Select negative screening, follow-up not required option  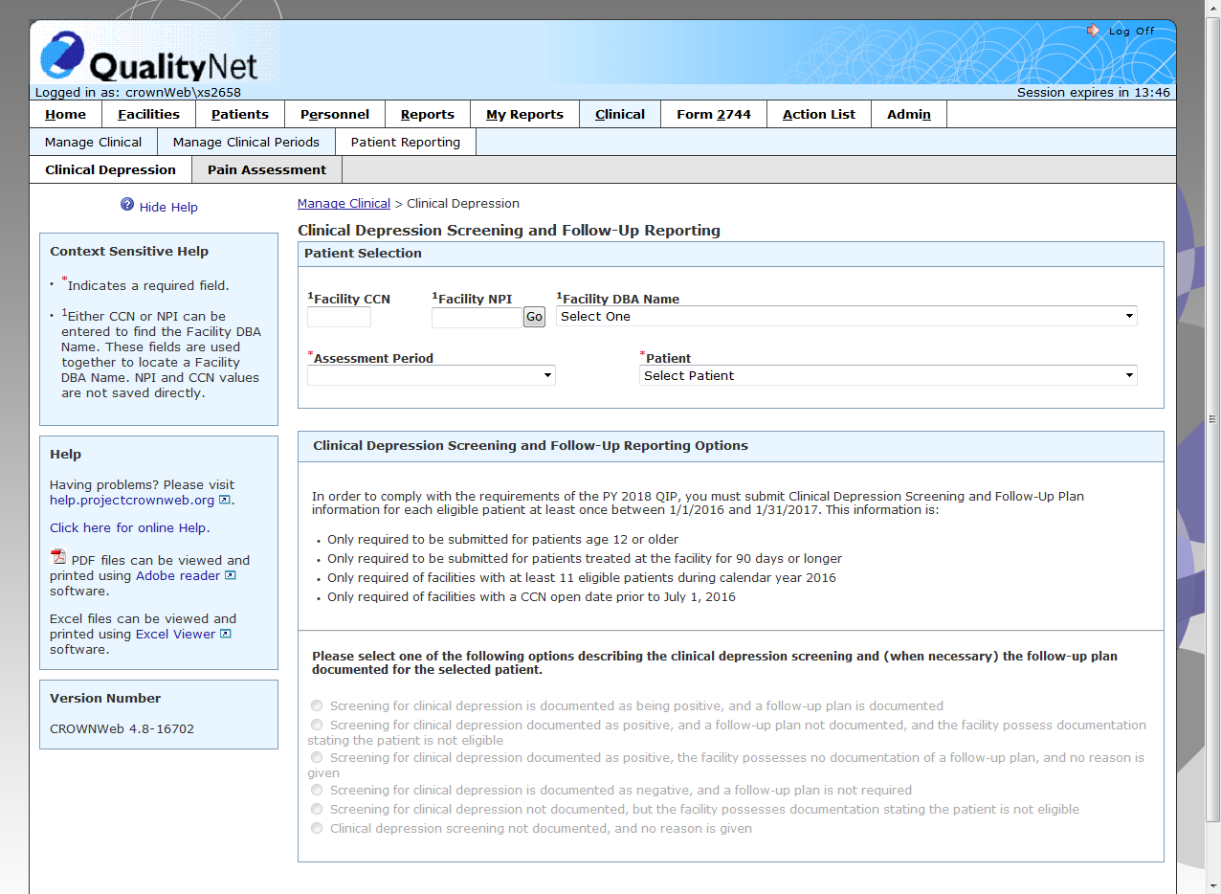pos(317,790)
